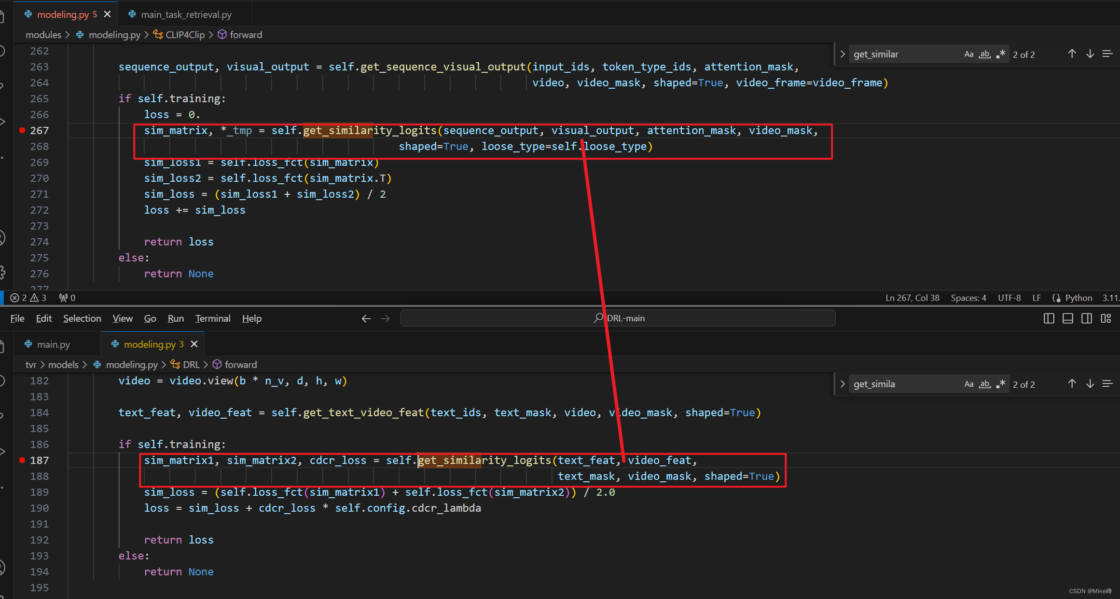Toggle bottom panel layout icon

point(1068,318)
